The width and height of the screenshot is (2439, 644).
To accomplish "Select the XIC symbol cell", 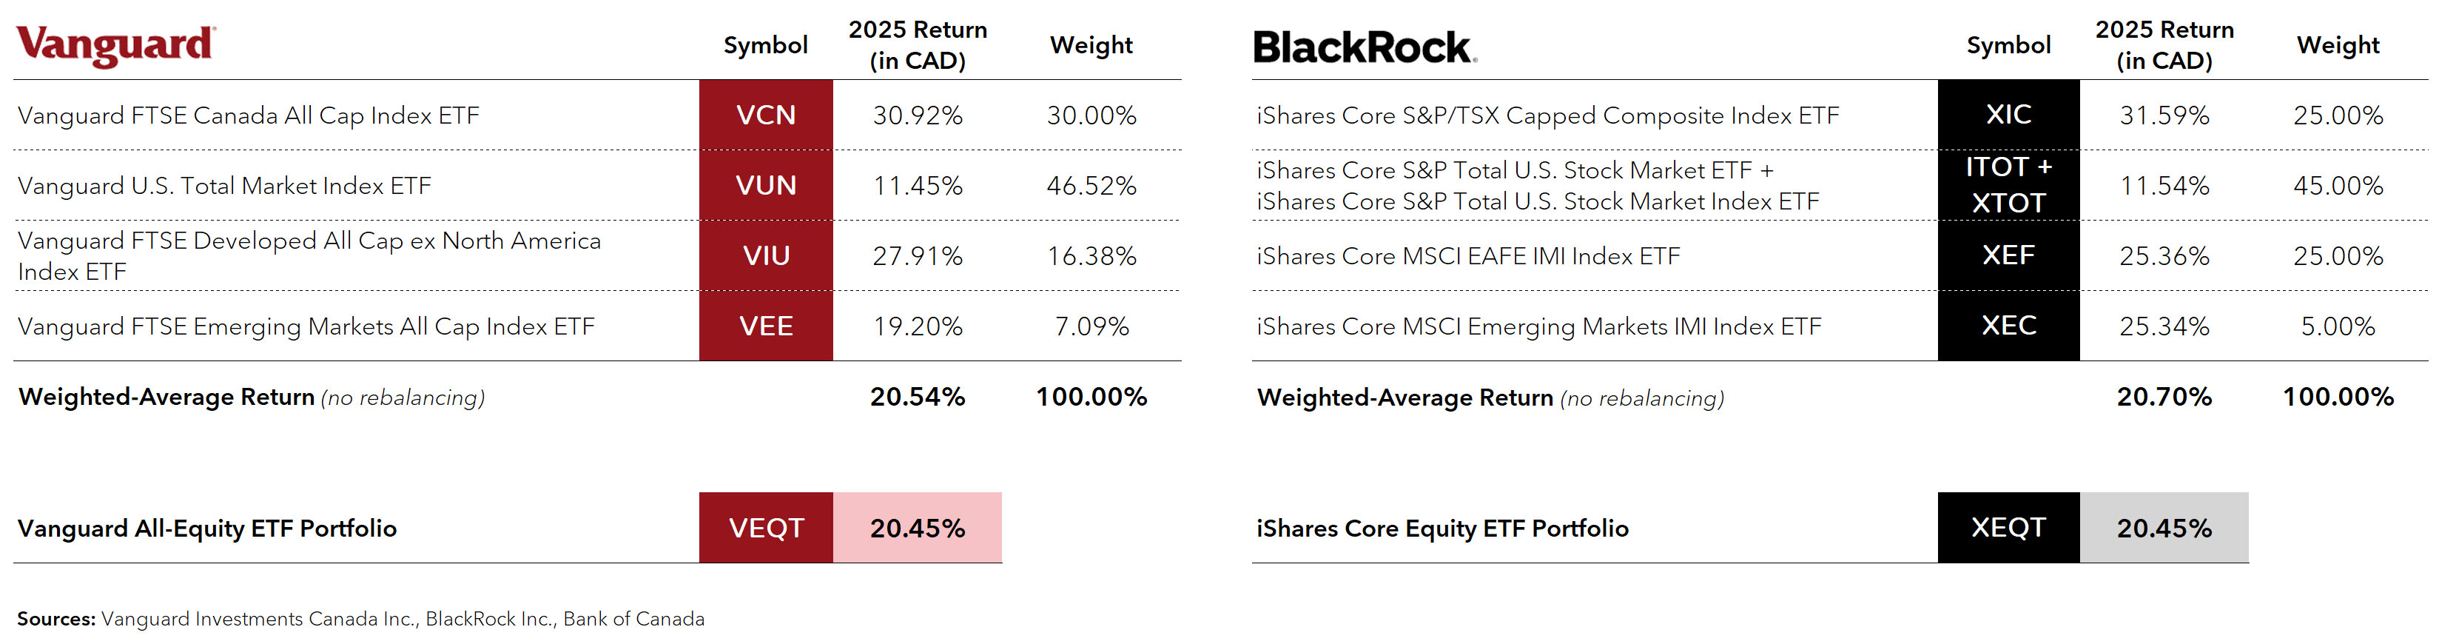I will pos(2008,115).
